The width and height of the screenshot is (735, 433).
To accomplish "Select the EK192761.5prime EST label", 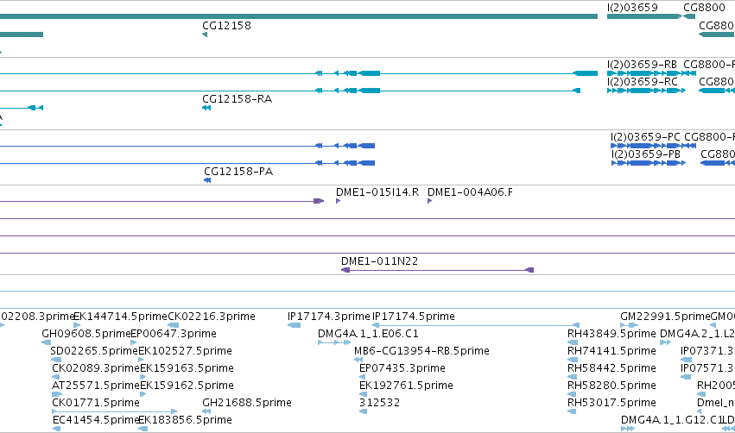I will (406, 386).
